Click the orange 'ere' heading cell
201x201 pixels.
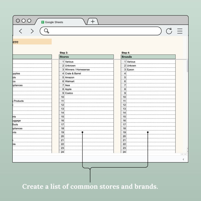click(x=32, y=42)
